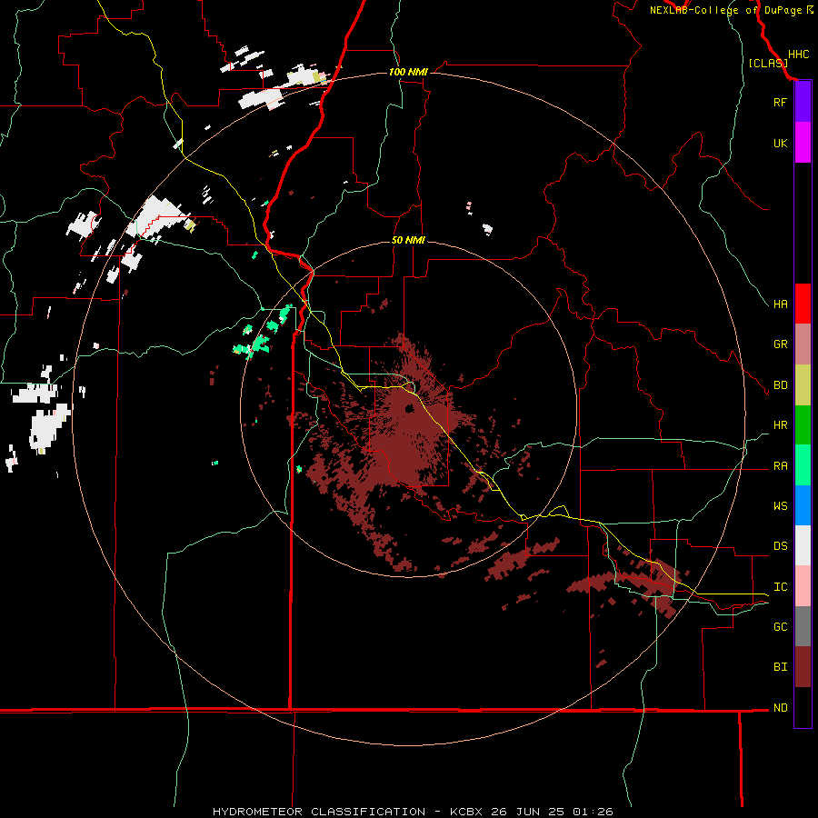Click the ND black legend swatch

pyautogui.click(x=803, y=707)
